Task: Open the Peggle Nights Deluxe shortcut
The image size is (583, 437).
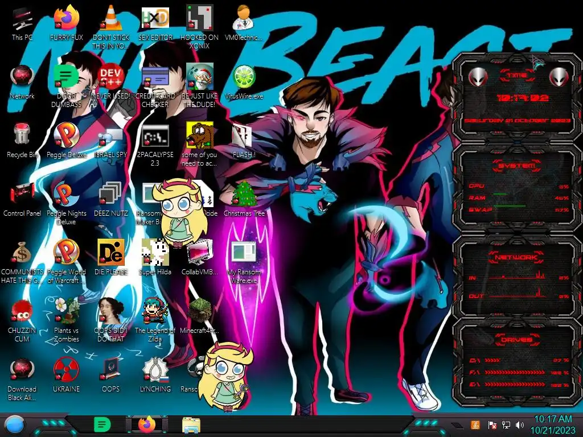Action: tap(66, 204)
